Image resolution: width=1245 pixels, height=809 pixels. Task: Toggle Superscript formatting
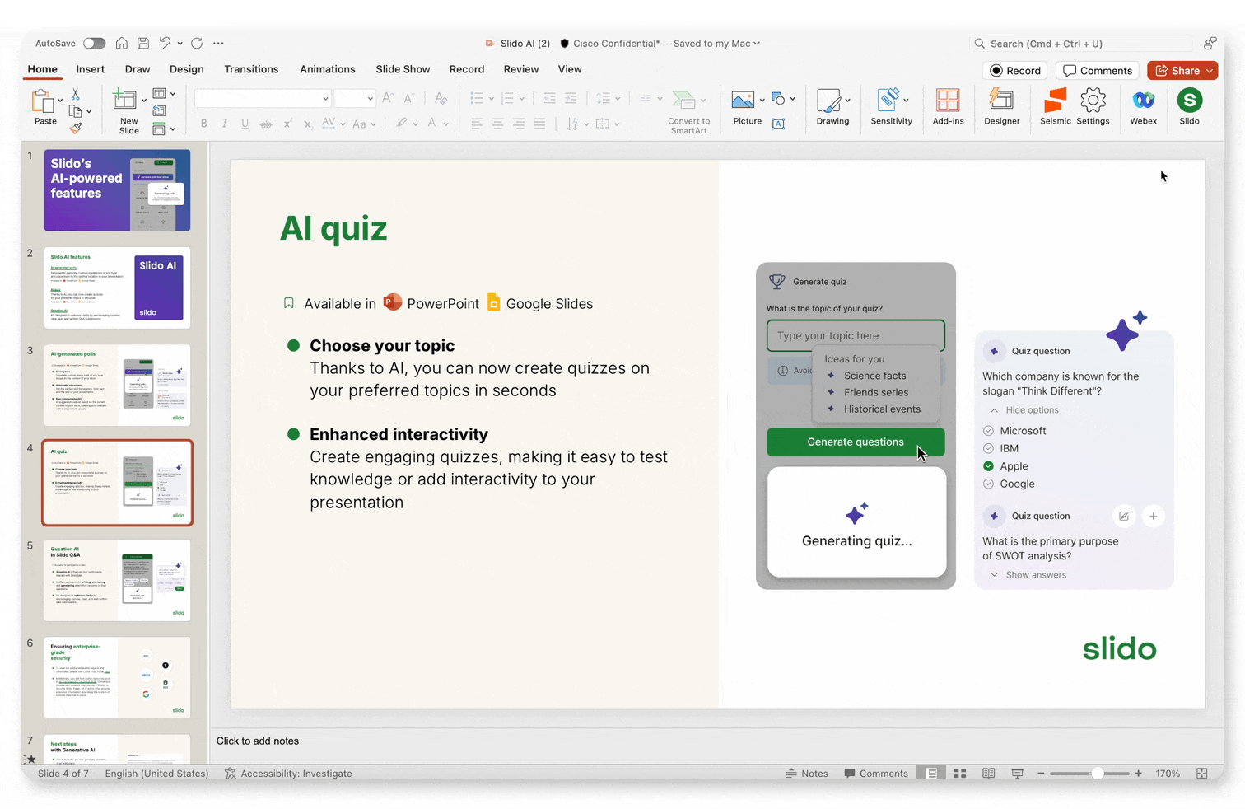[x=287, y=124]
